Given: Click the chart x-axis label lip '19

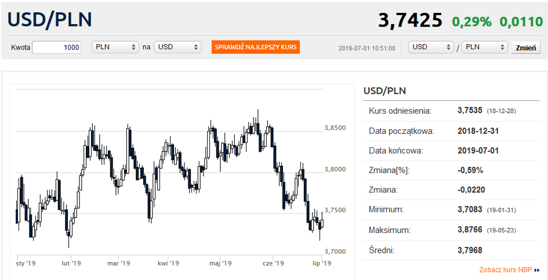Looking at the screenshot, I should 321,263.
